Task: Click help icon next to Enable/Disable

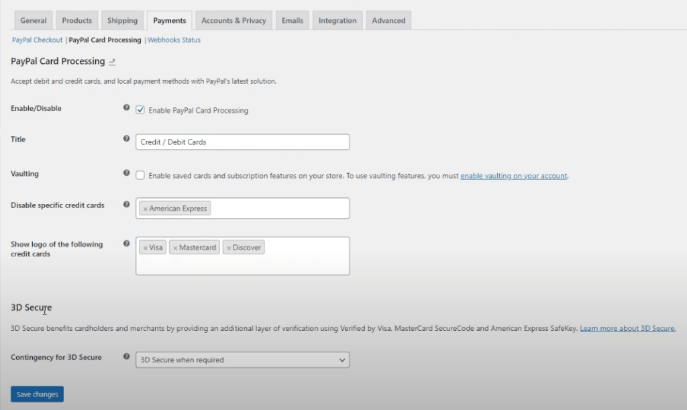Action: tap(127, 107)
